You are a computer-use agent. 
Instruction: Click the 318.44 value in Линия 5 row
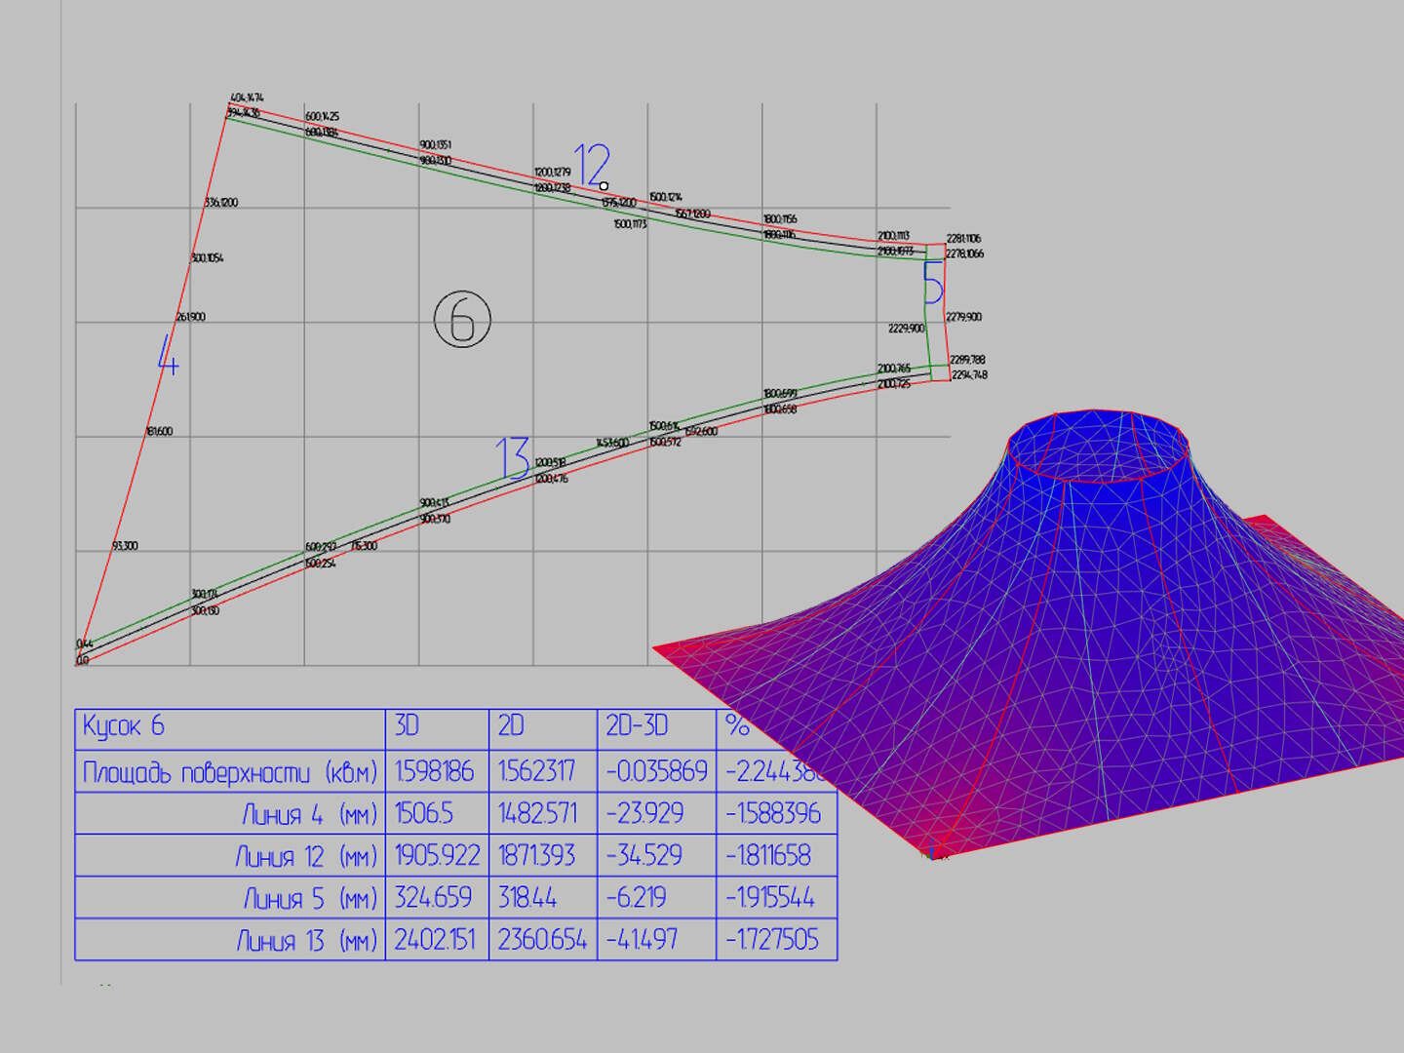click(527, 898)
